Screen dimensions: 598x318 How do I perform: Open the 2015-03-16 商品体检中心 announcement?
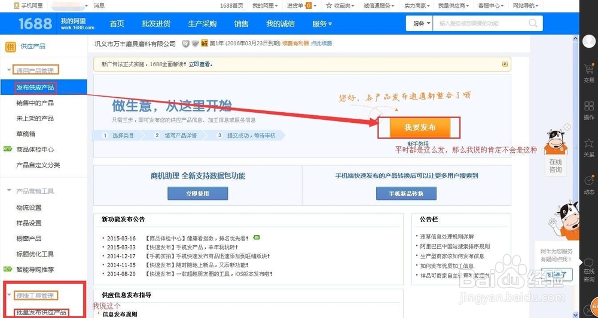coord(197,239)
